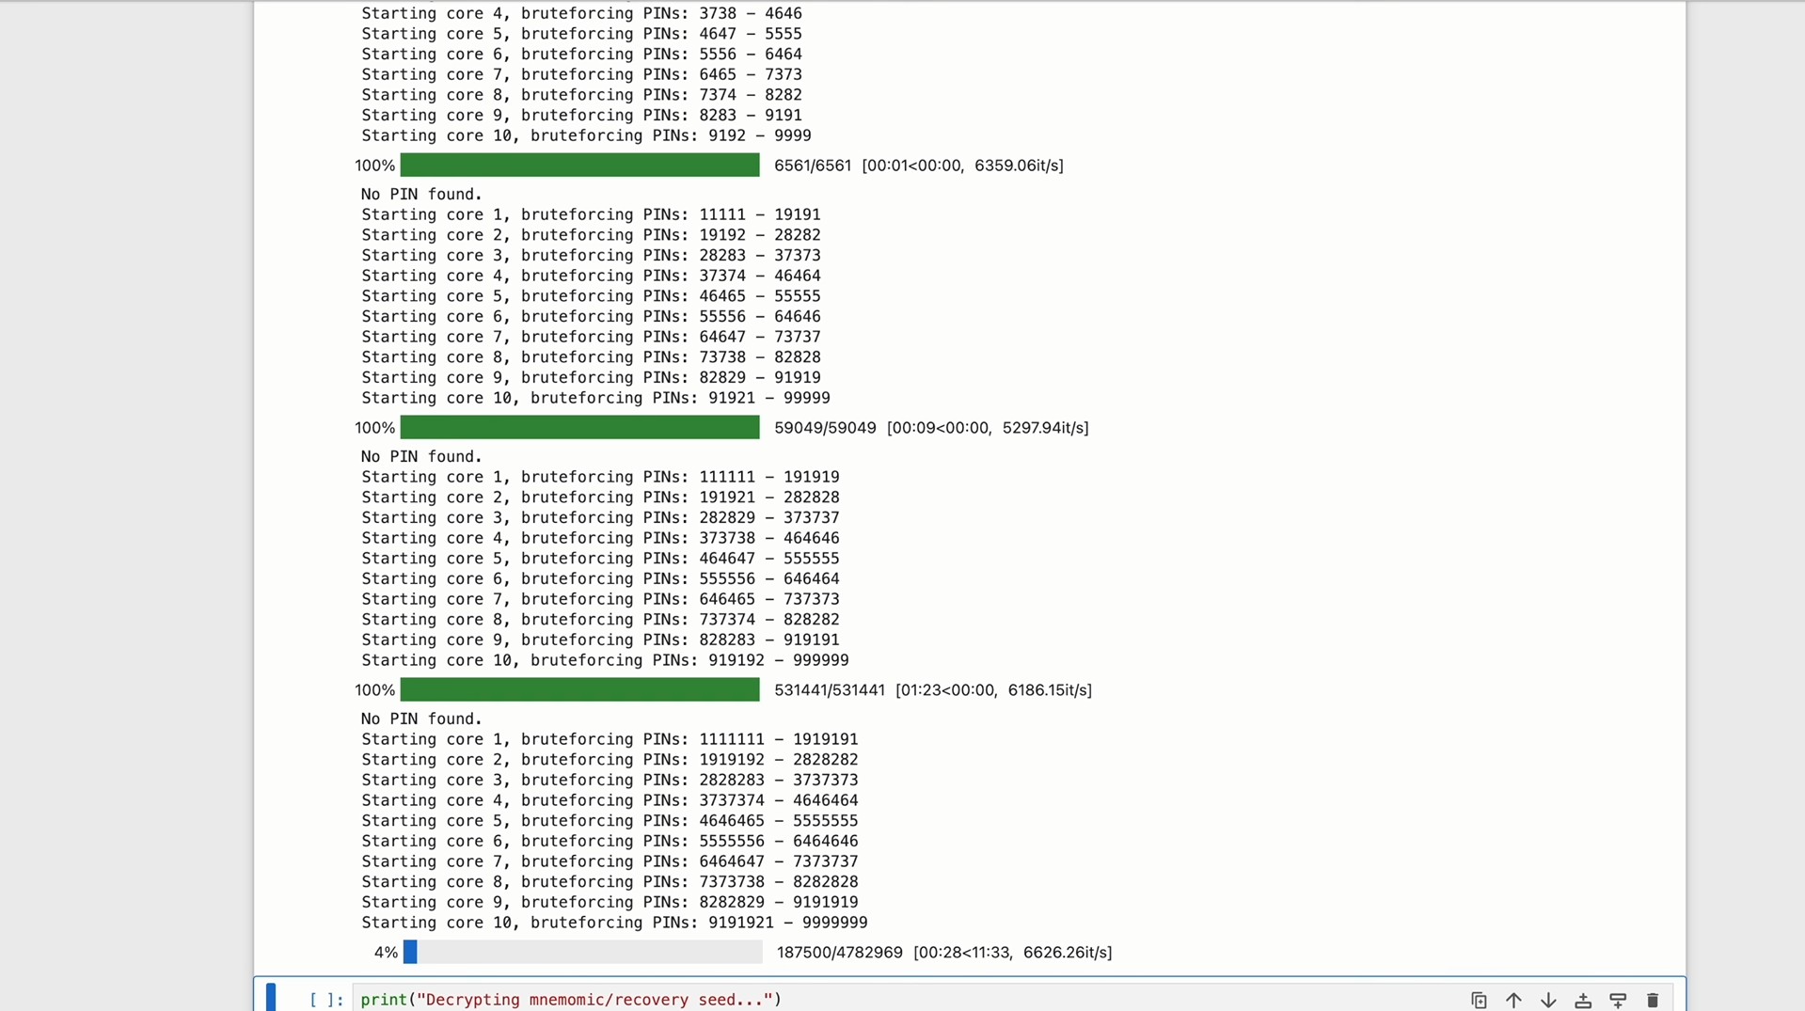Click the line for core 10 range 9191921 – 9999999
This screenshot has height=1011, width=1805.
614,923
